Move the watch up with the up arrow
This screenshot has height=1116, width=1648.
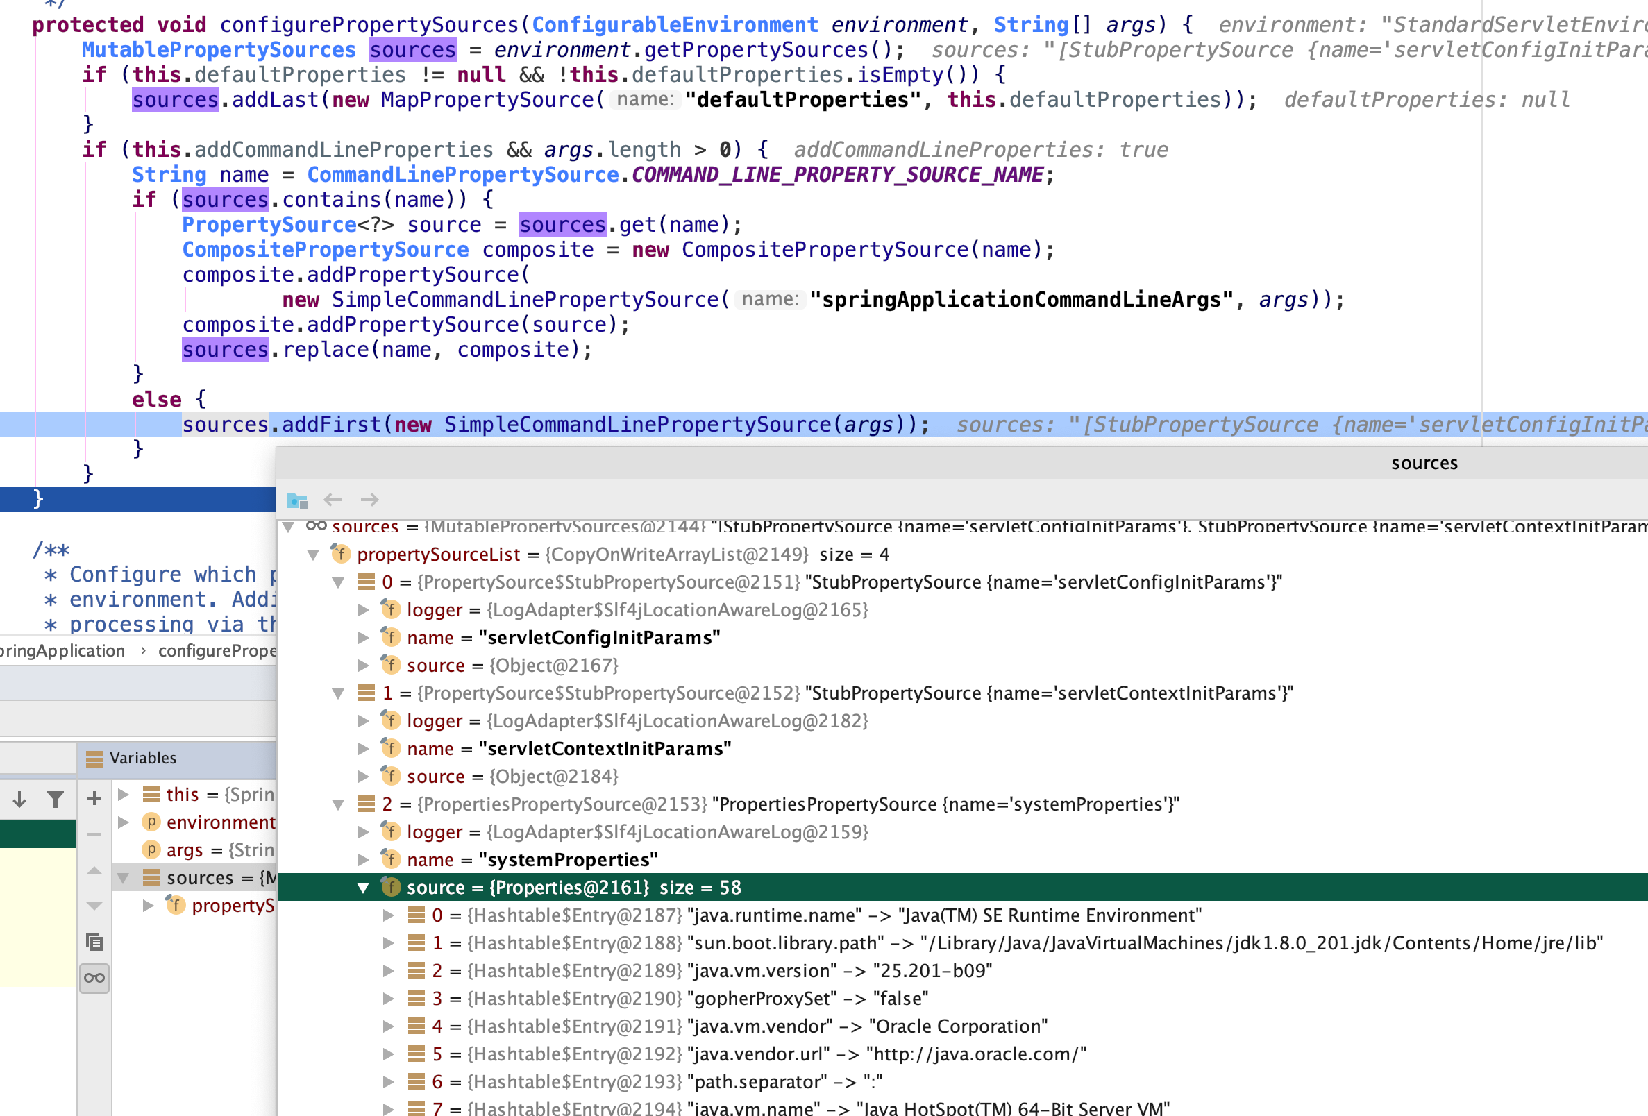click(94, 871)
